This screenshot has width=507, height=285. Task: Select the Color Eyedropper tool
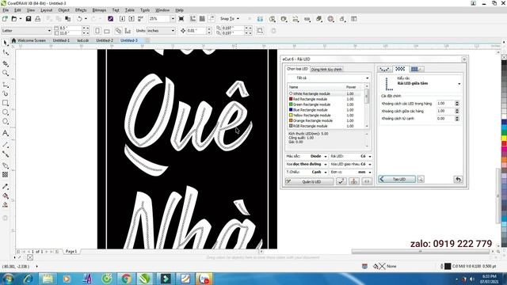[x=6, y=187]
